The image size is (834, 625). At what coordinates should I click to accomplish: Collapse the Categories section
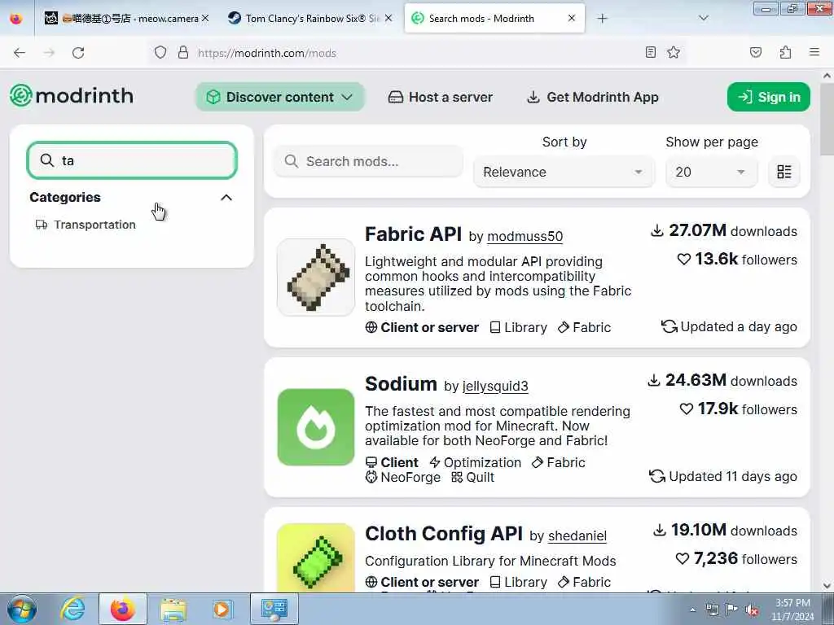click(226, 197)
